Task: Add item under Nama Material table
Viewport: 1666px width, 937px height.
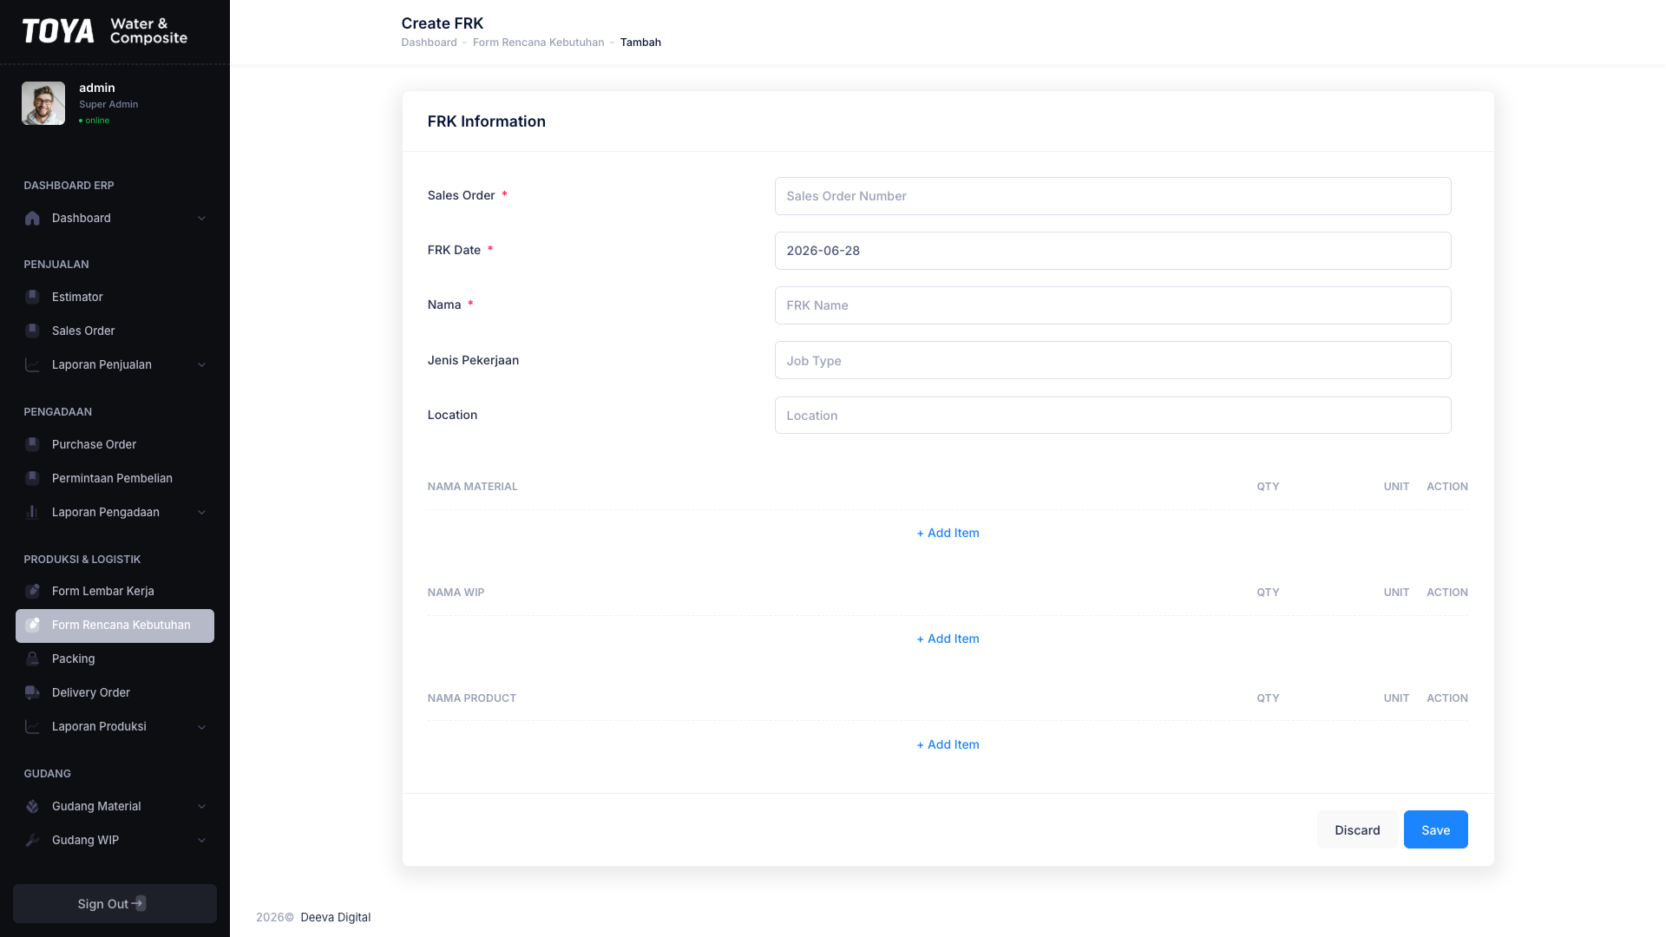Action: pos(948,533)
